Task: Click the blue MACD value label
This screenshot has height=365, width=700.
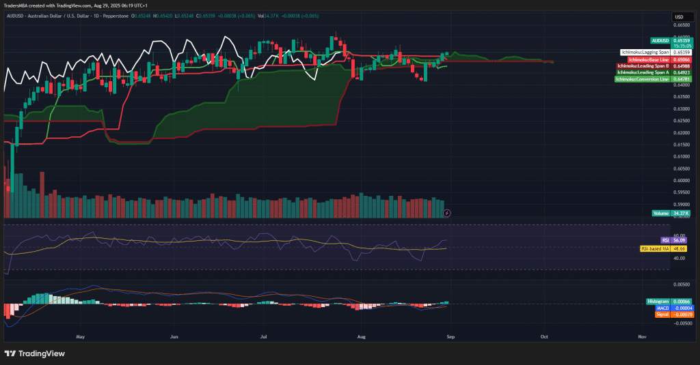Action: click(662, 308)
